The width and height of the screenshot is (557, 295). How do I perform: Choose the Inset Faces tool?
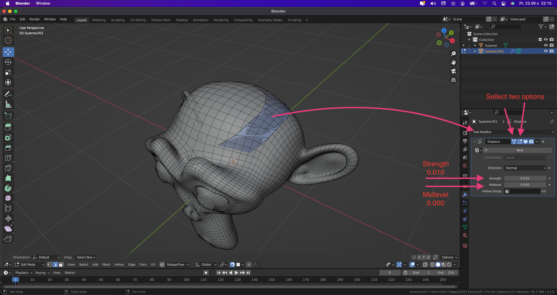pyautogui.click(x=8, y=137)
